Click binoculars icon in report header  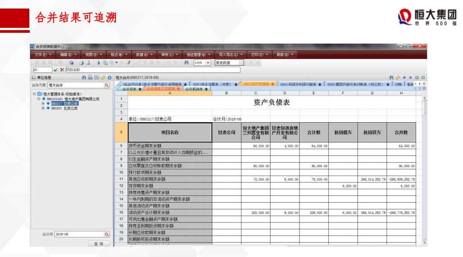[x=391, y=78]
